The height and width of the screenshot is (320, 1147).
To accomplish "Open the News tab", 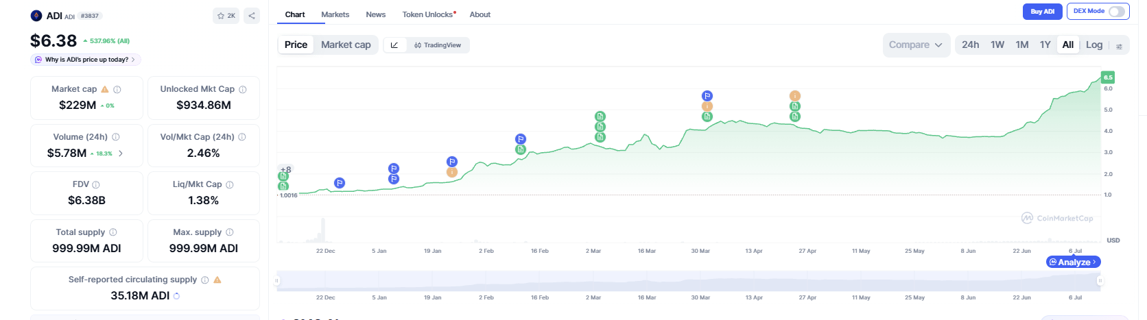I will pos(376,14).
